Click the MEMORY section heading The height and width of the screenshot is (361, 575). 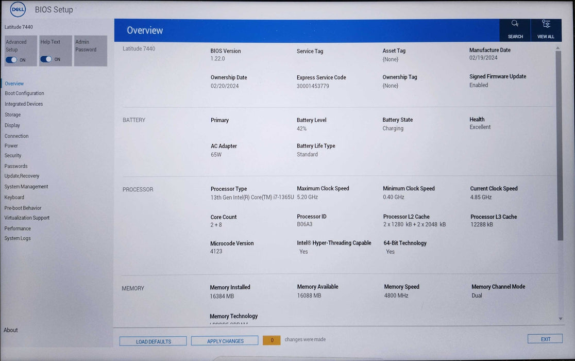coord(133,288)
